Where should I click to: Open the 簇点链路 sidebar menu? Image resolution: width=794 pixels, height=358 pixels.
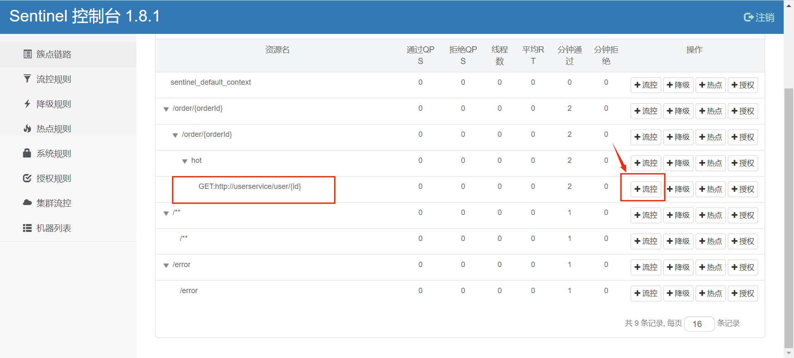[68, 54]
